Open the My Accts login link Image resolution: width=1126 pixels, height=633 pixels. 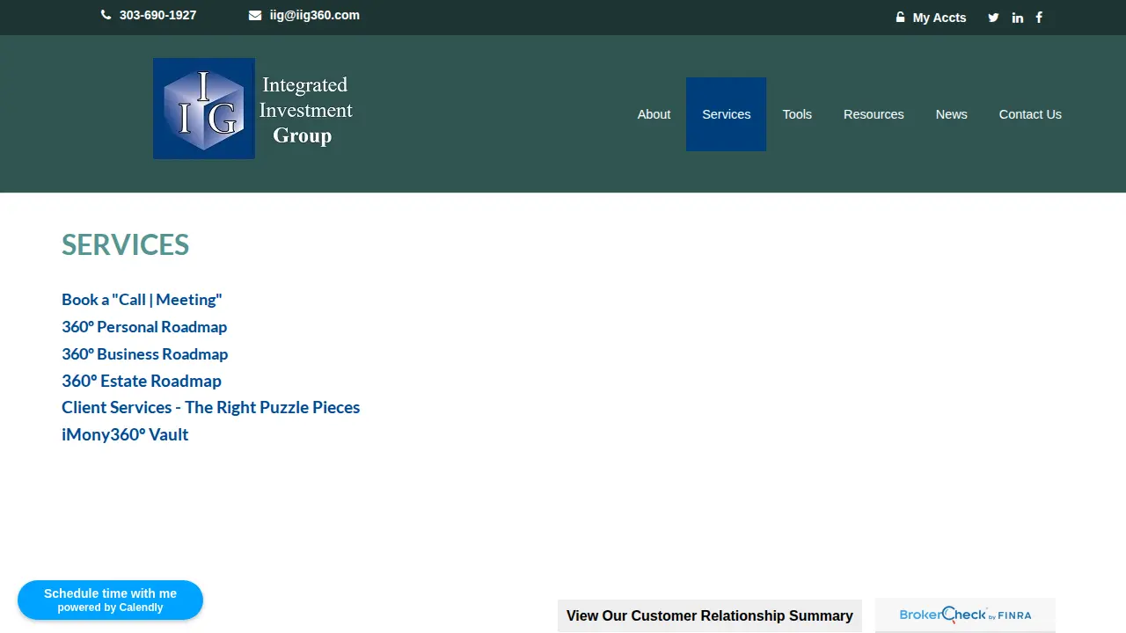tap(940, 18)
